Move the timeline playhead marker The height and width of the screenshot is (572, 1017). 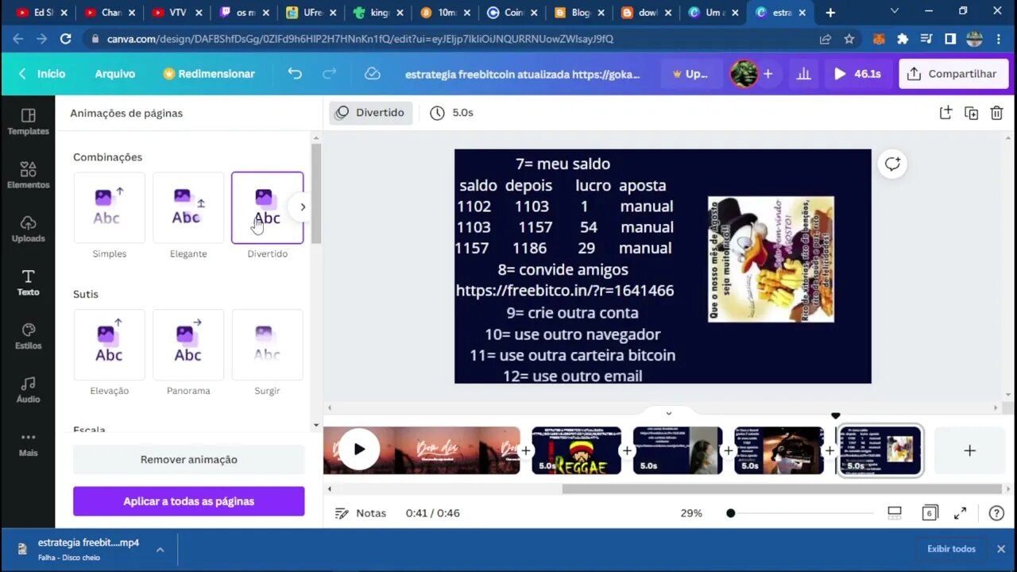835,415
